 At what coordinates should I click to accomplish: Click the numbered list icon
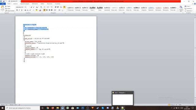click(48, 7)
